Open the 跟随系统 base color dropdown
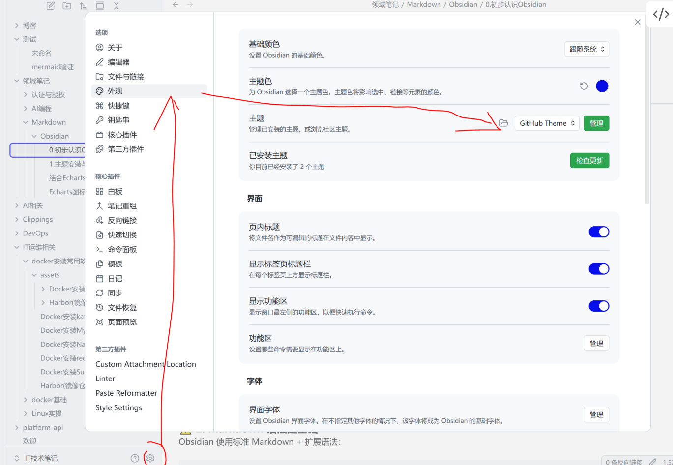Screen dimensions: 673x465 point(587,49)
